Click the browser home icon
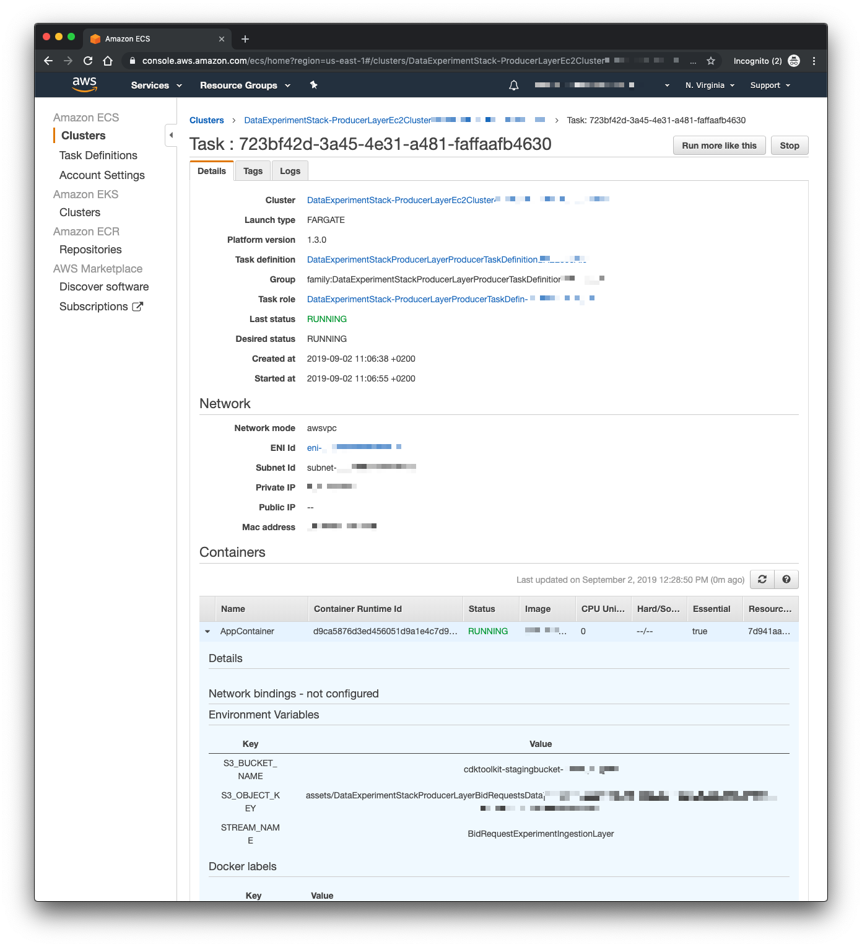Screen dimensions: 862x947 108,61
